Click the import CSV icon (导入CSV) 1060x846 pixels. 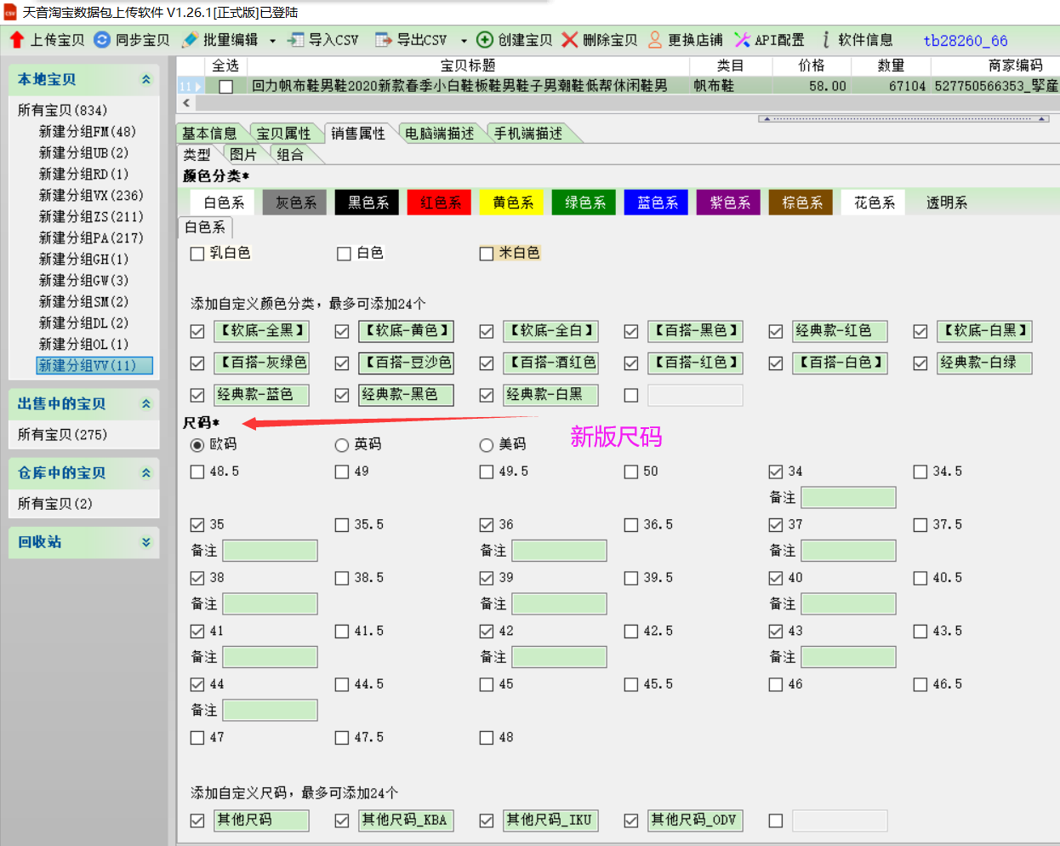pyautogui.click(x=295, y=40)
